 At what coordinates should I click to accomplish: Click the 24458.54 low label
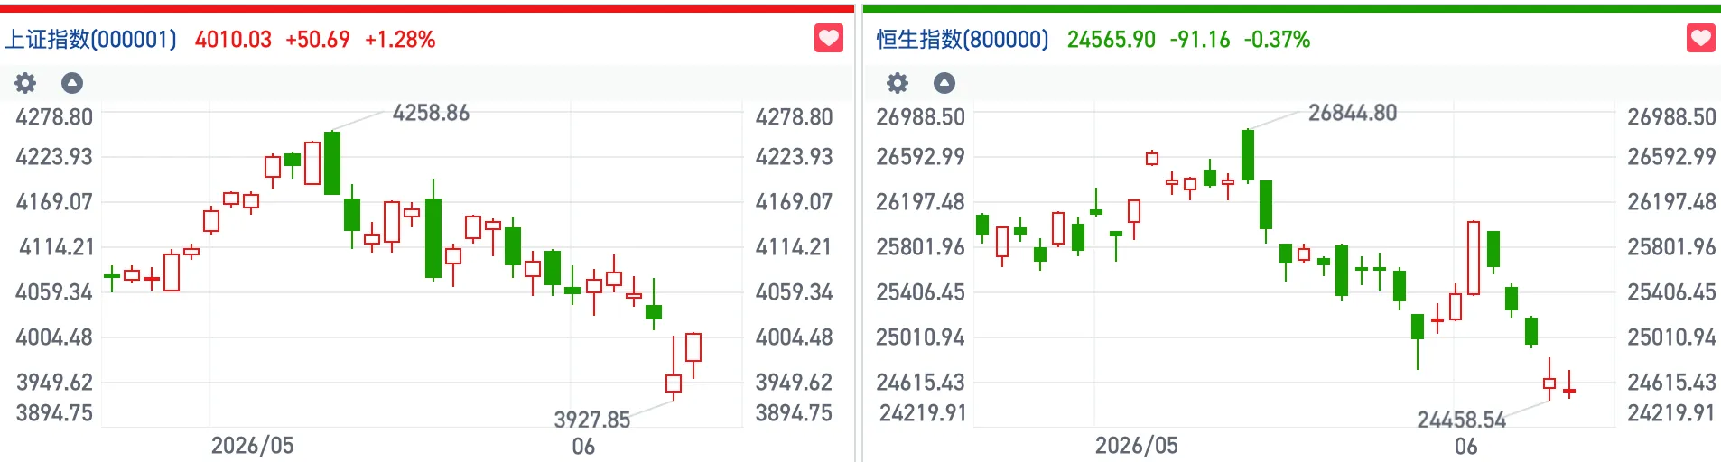[x=1462, y=420]
